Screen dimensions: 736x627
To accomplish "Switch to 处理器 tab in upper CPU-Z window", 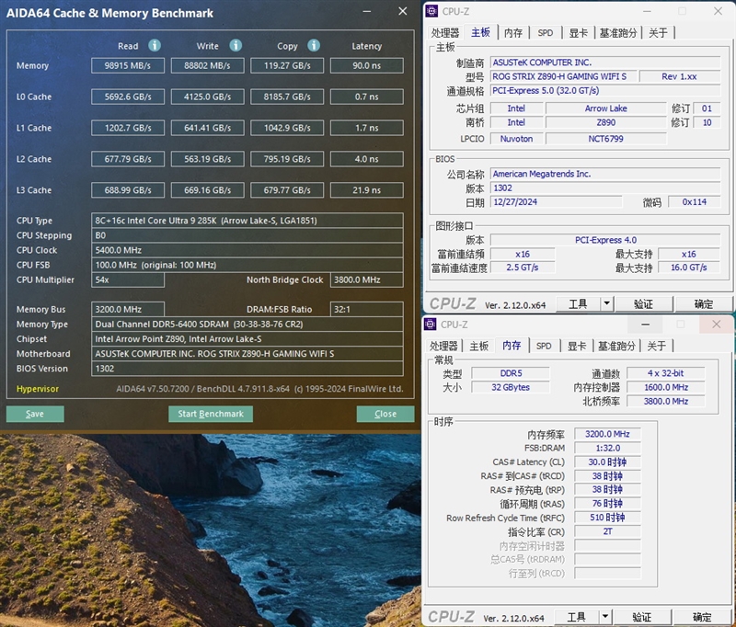I will pos(445,33).
